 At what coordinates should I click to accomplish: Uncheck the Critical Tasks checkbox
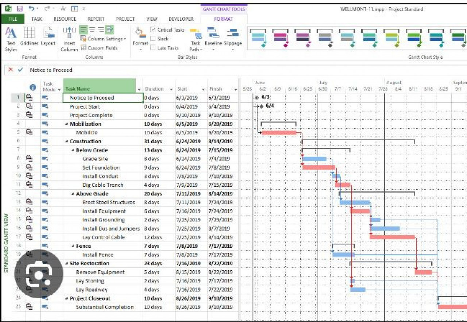click(153, 30)
